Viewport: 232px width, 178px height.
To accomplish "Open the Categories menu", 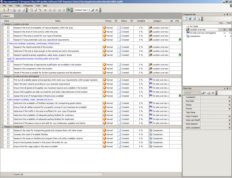I will point(28,6).
